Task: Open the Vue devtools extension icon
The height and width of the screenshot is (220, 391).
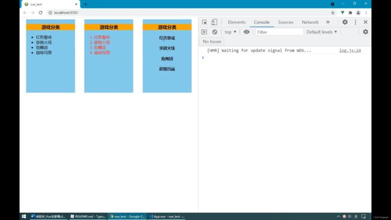Action: [343, 13]
